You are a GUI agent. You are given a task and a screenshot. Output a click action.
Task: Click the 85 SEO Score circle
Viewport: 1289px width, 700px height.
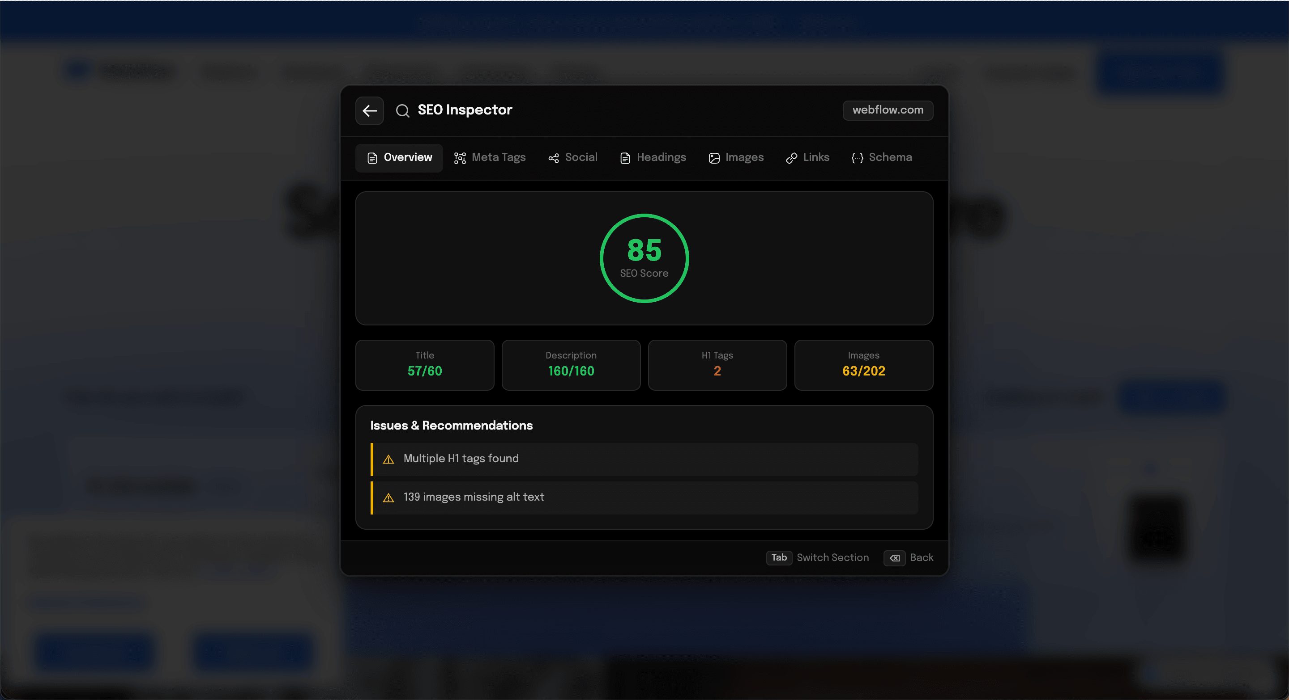click(x=644, y=258)
